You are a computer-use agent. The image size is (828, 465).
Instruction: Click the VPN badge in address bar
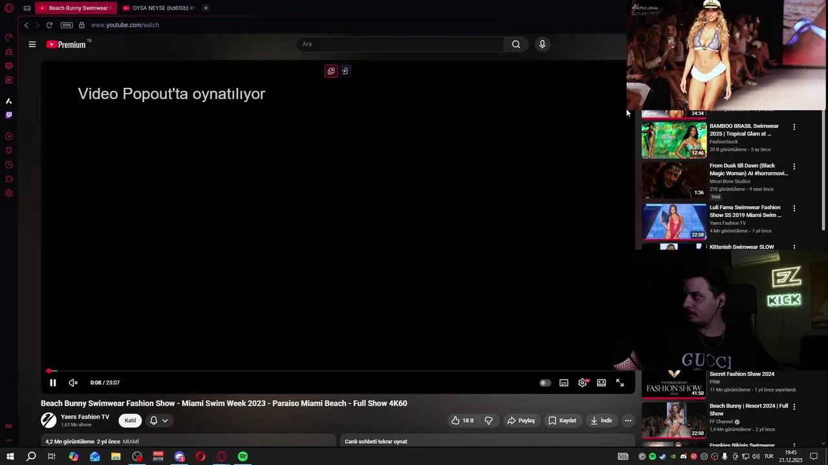click(67, 25)
